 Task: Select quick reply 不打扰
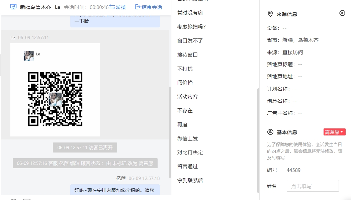[x=185, y=69]
